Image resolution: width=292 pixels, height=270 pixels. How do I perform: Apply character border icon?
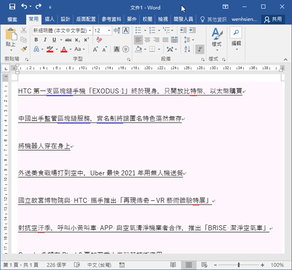coord(126,30)
